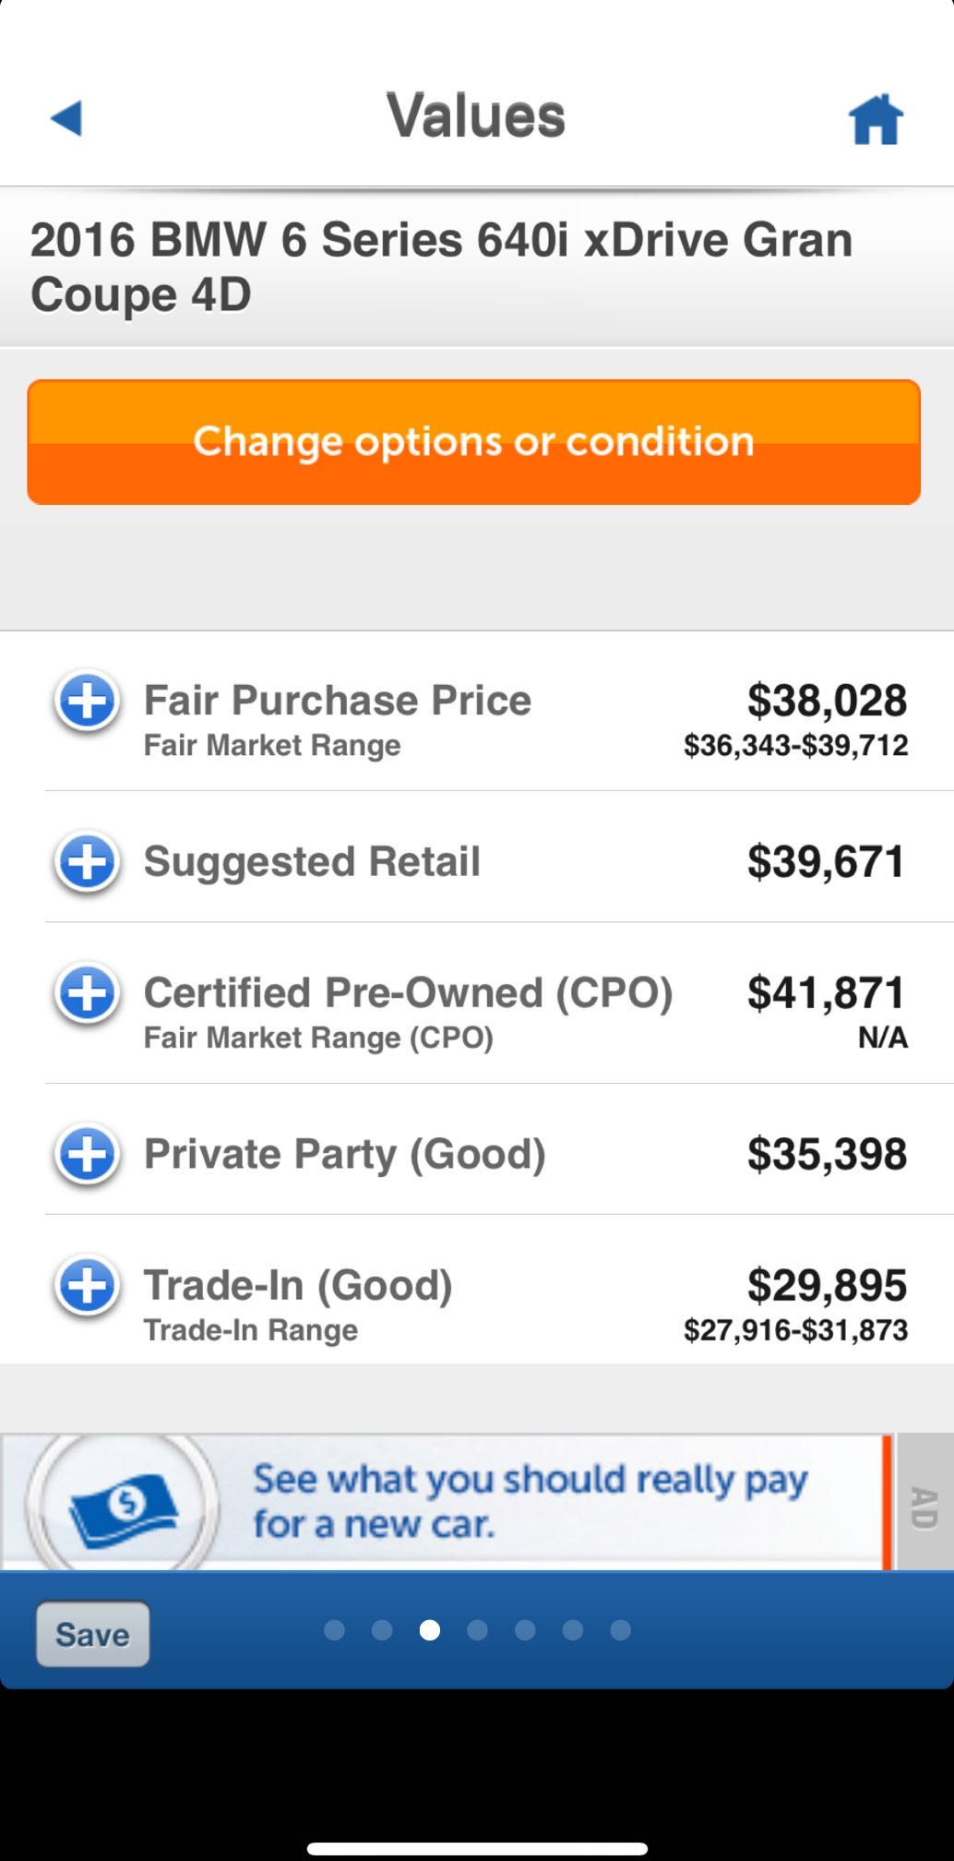Jump to second page indicator dot
Viewport: 954px width, 1861px height.
point(382,1631)
